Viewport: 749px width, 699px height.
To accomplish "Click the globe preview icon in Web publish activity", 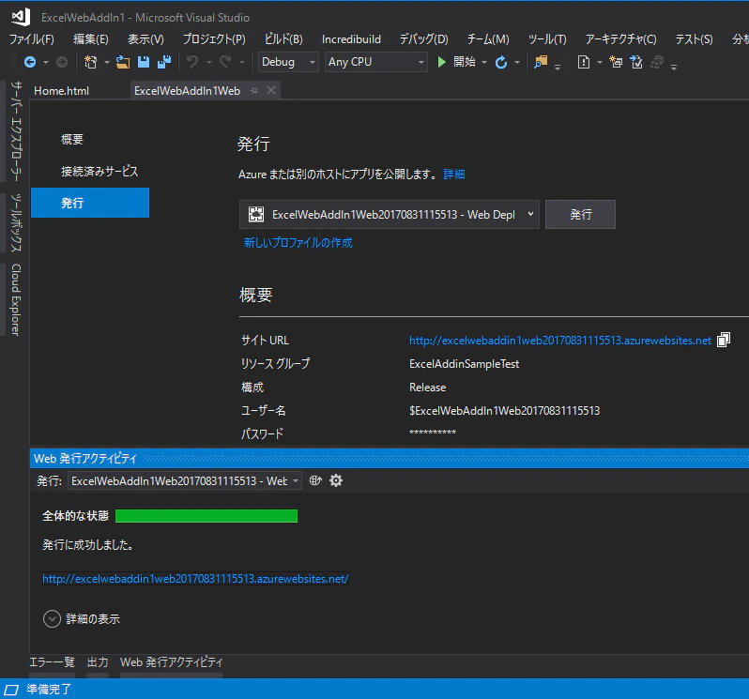I will 315,480.
